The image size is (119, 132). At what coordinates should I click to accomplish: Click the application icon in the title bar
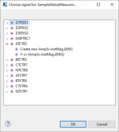pyautogui.click(x=5, y=4)
